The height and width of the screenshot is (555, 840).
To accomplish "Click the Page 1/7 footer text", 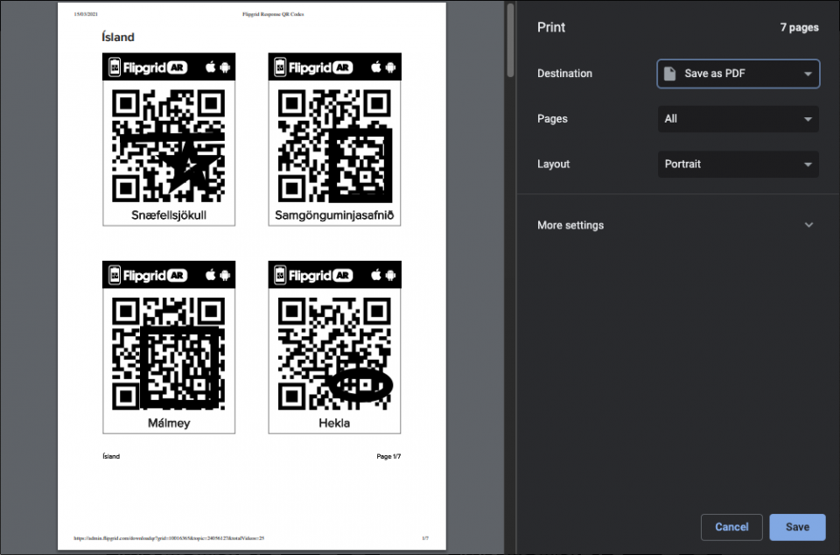I will coord(388,456).
